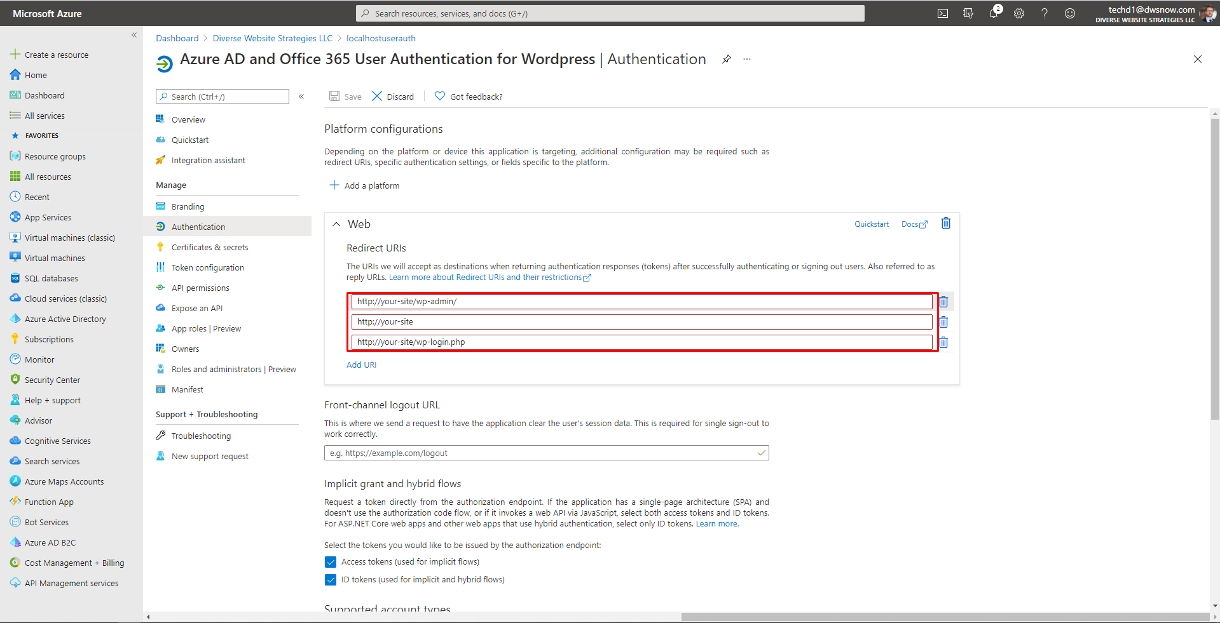Pin the Authentication blade to dashboard
This screenshot has width=1220, height=623.
click(727, 59)
